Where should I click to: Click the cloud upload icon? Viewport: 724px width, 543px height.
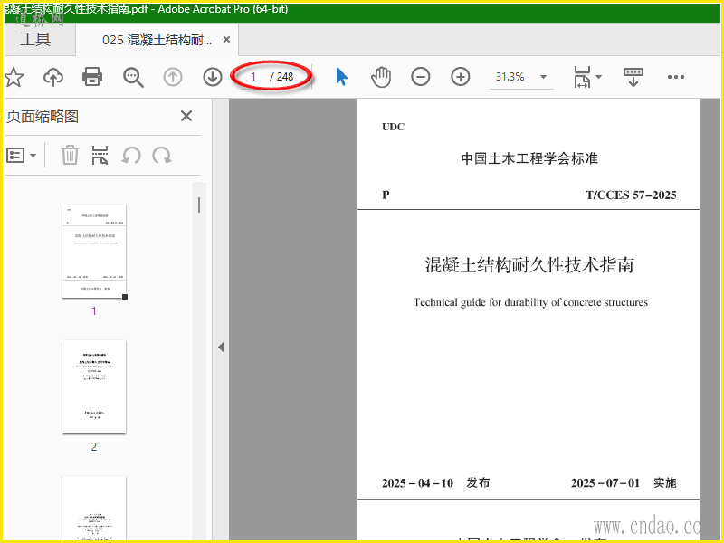53,77
